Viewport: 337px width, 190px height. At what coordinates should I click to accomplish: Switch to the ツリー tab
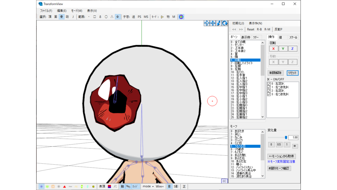click(256, 37)
